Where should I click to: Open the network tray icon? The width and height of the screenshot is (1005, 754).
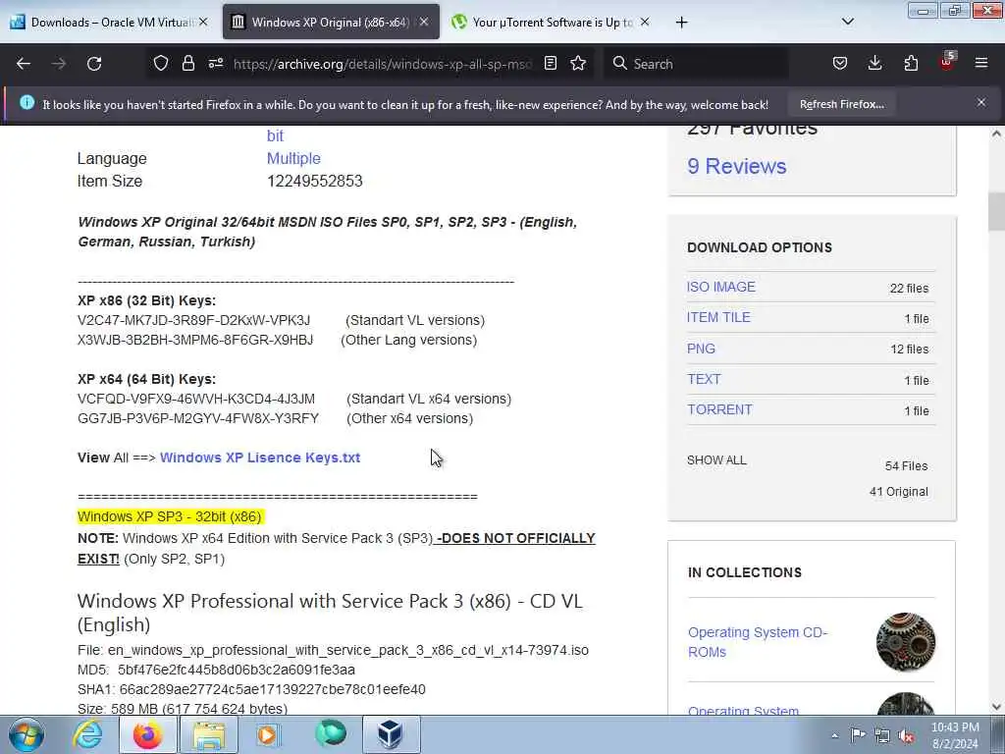pyautogui.click(x=882, y=736)
